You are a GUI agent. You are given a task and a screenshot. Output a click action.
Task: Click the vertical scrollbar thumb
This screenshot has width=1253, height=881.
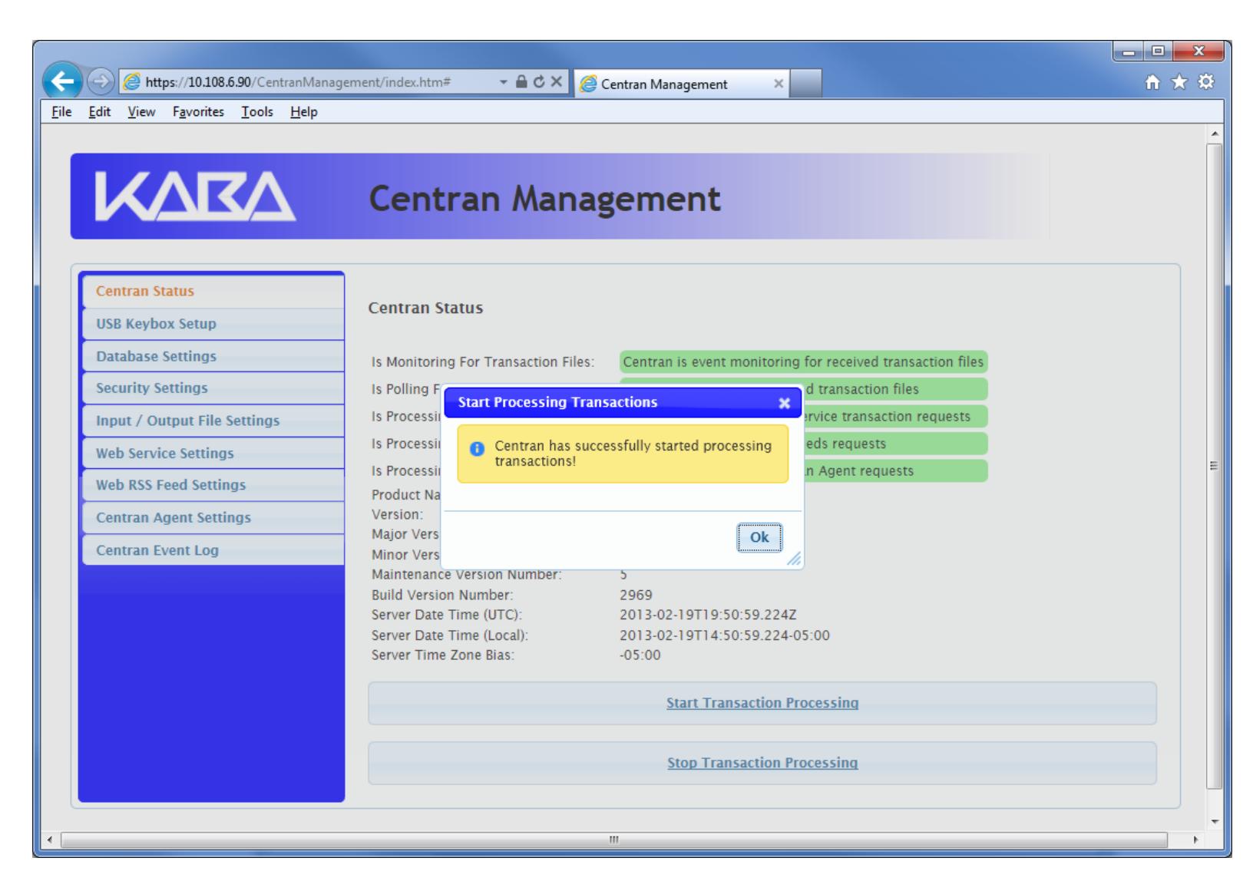(1214, 465)
